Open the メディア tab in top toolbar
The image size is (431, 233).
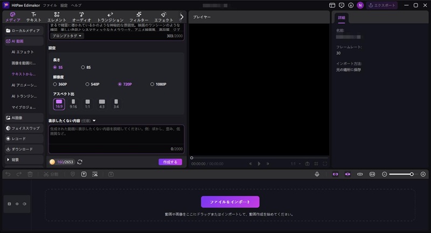(13, 17)
